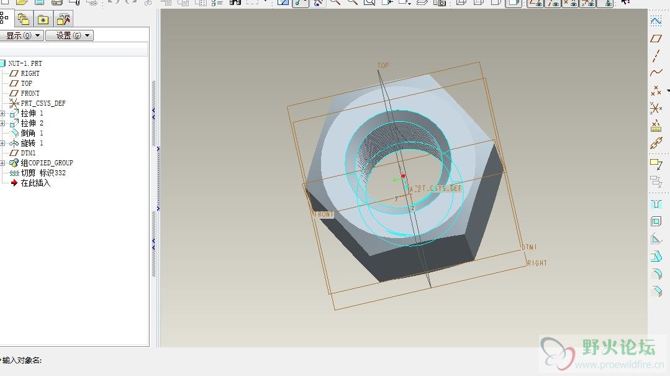The width and height of the screenshot is (670, 376).
Task: Select the datum axis tool
Action: [656, 56]
